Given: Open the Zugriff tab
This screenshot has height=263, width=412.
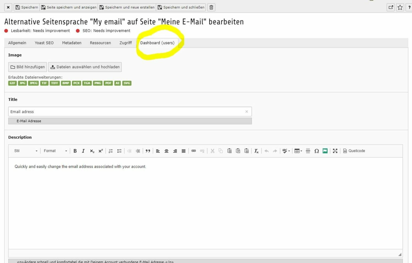Looking at the screenshot, I should [126, 43].
